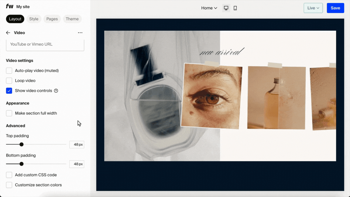This screenshot has width=350, height=197.
Task: Go back using the Video panel arrow
Action: [8, 33]
